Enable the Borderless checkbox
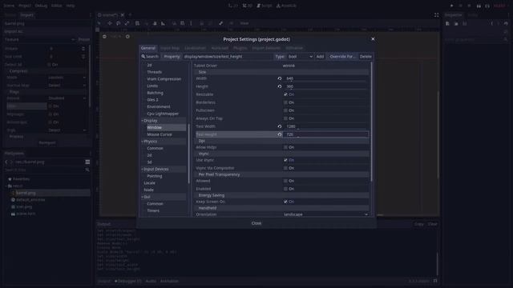The width and height of the screenshot is (513, 288). pos(285,102)
